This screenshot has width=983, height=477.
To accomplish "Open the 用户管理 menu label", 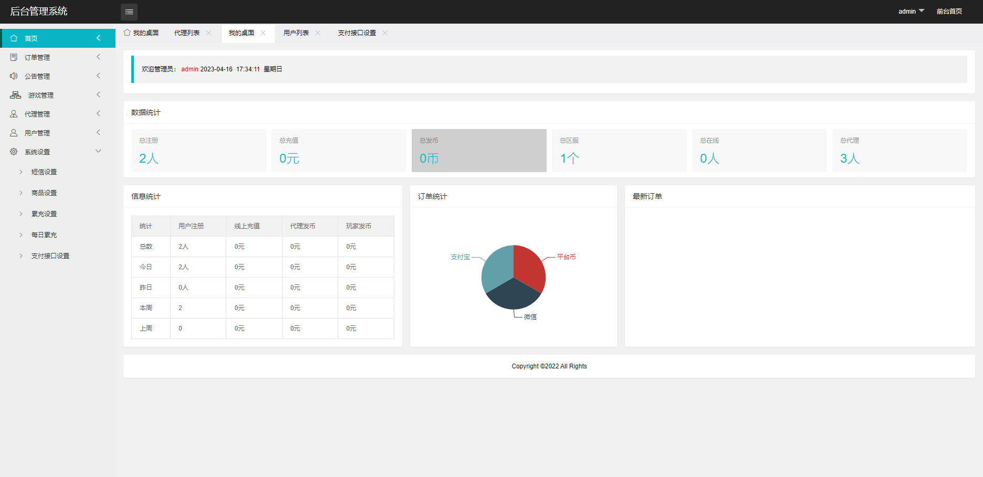I will (x=37, y=133).
